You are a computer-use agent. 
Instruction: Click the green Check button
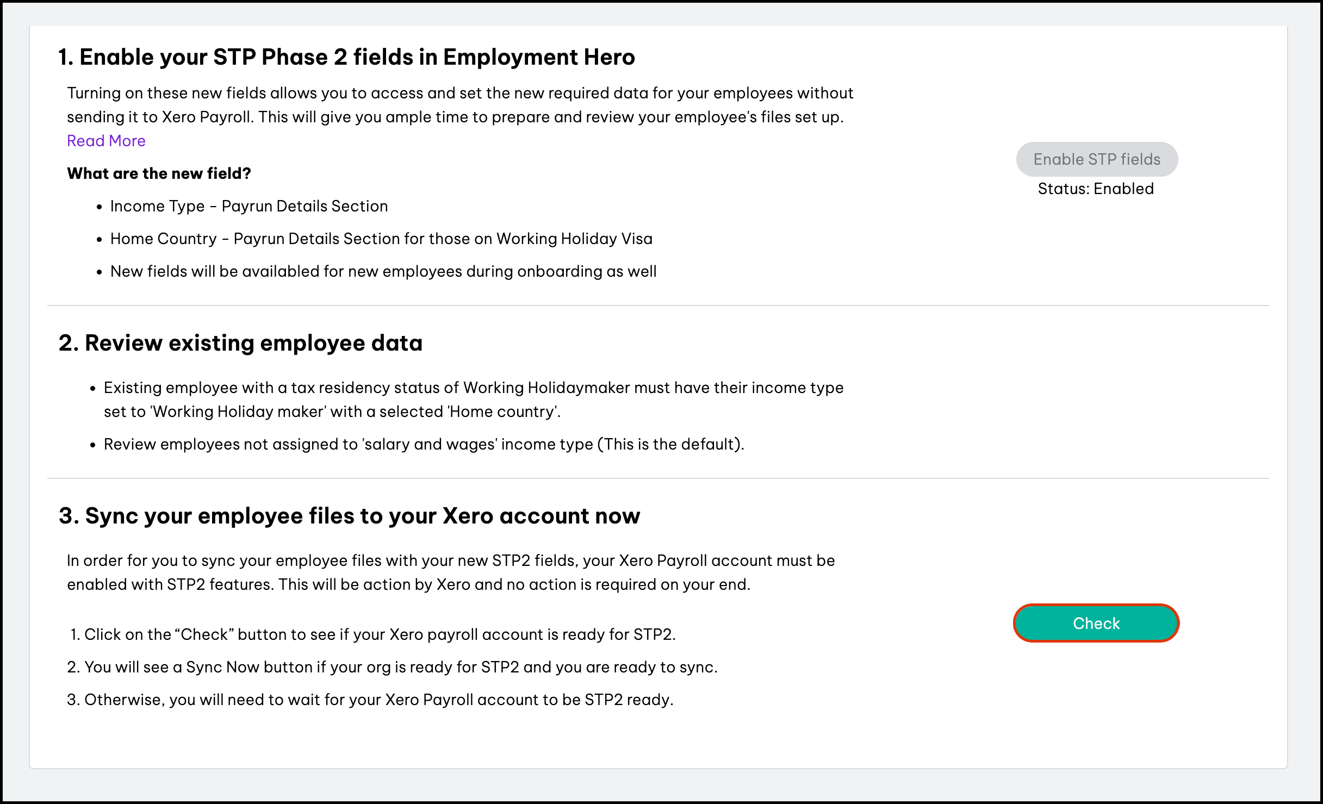[1096, 623]
